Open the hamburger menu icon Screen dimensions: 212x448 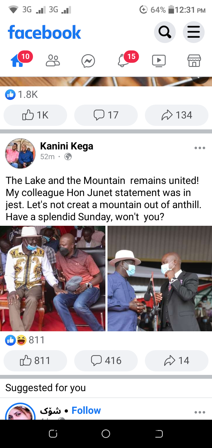[x=193, y=32]
